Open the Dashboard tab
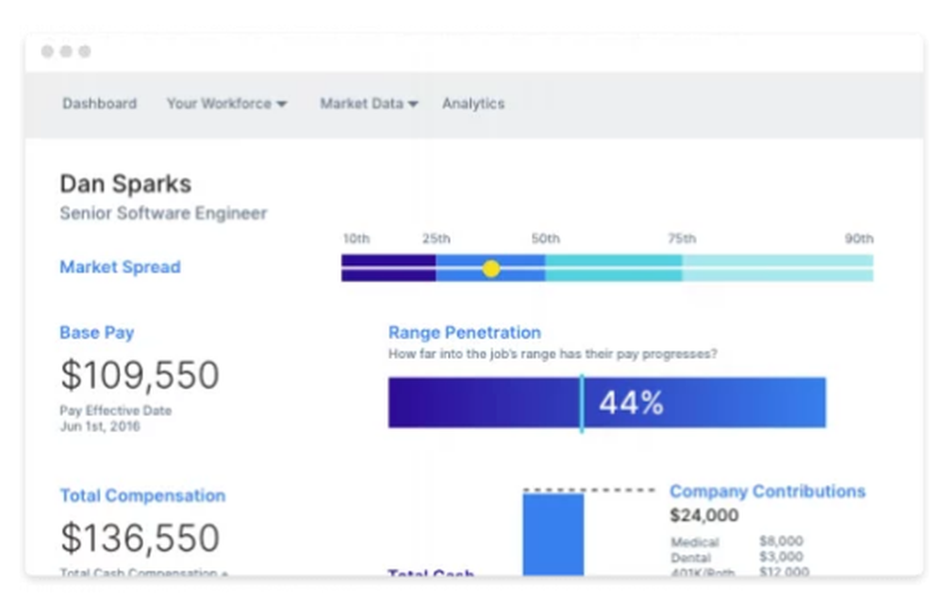 (99, 104)
